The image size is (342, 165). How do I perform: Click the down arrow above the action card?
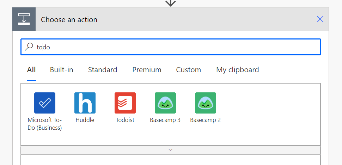[x=171, y=3]
